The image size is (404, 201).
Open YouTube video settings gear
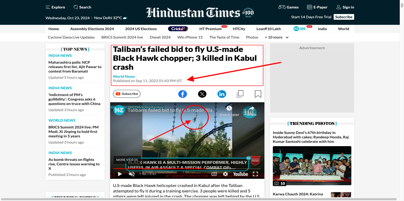click(x=225, y=174)
